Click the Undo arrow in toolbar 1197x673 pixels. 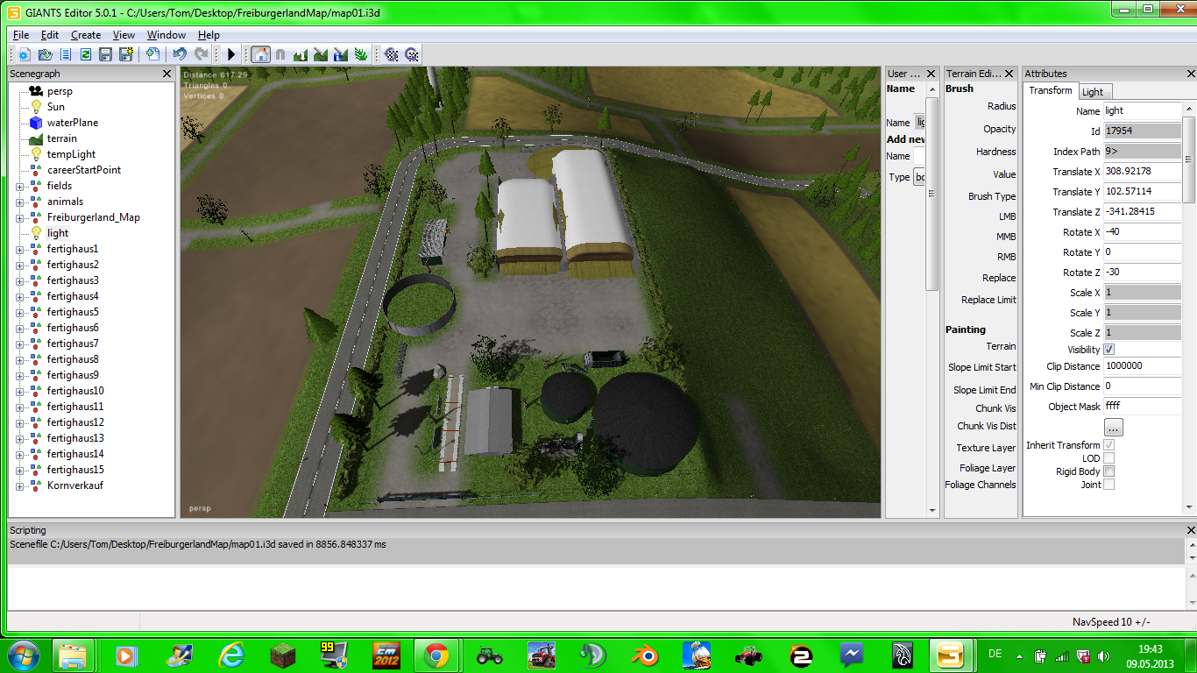coord(180,54)
